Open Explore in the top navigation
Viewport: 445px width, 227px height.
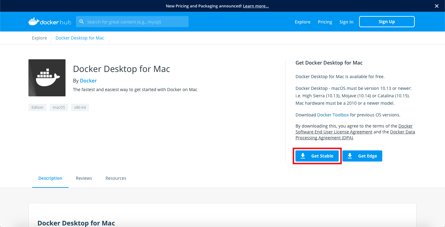pos(303,22)
